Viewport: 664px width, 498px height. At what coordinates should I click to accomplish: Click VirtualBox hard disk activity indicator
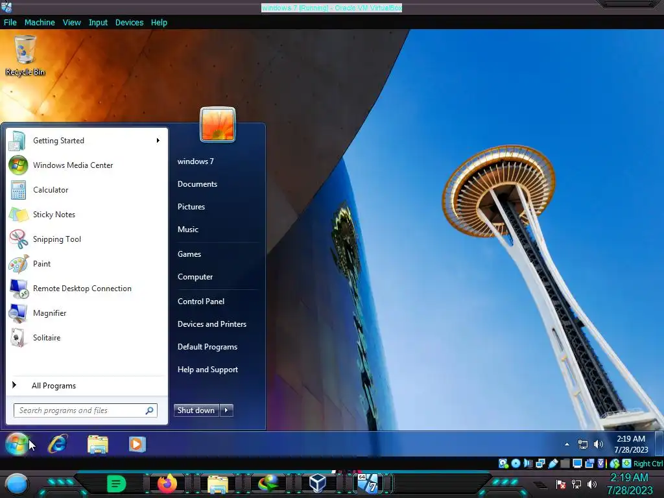pyautogui.click(x=503, y=463)
